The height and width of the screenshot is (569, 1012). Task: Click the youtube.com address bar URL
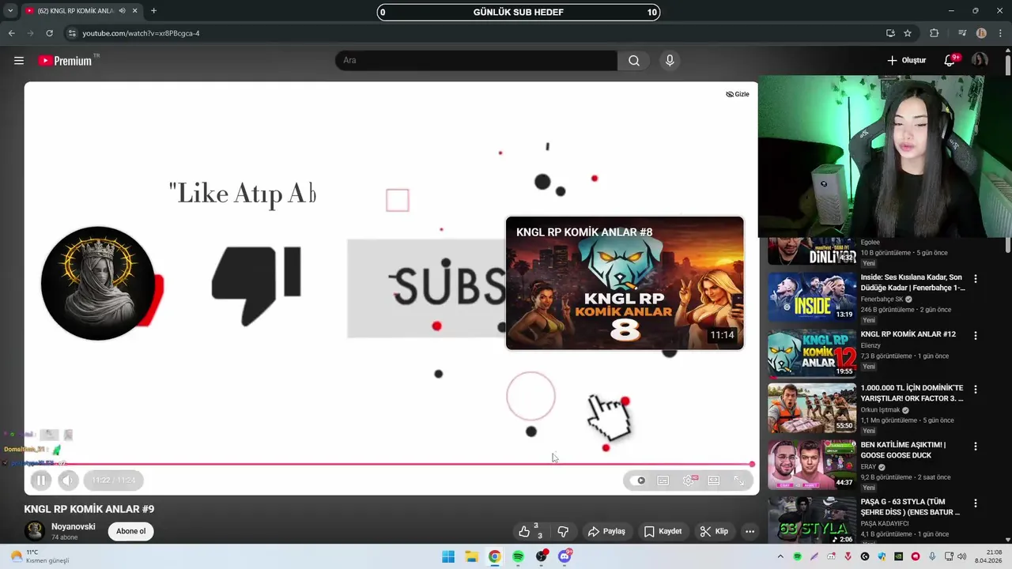click(141, 33)
